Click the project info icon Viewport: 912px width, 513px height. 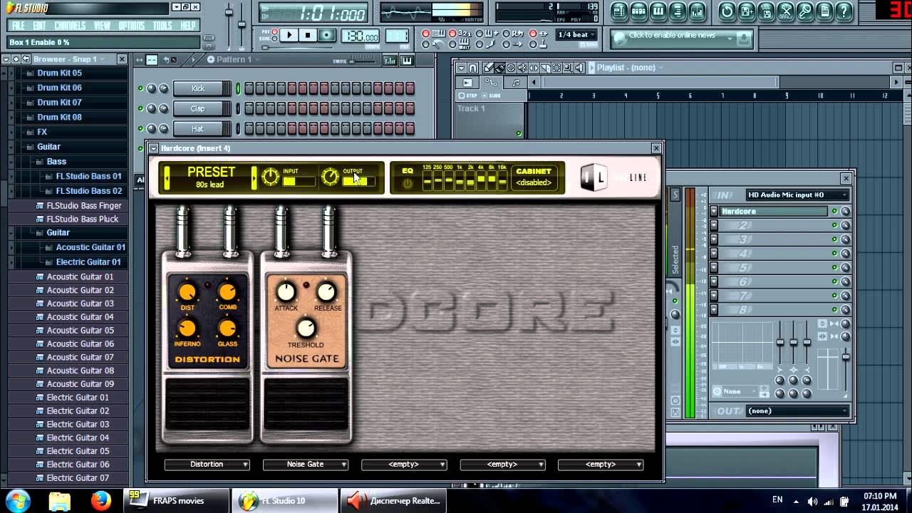point(824,11)
